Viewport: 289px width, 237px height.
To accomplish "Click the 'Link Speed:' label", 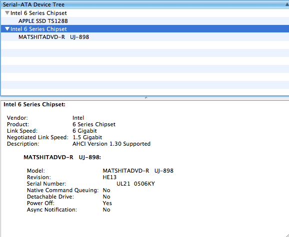I will point(22,131).
